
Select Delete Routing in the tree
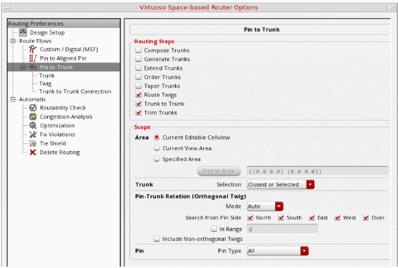[60, 152]
